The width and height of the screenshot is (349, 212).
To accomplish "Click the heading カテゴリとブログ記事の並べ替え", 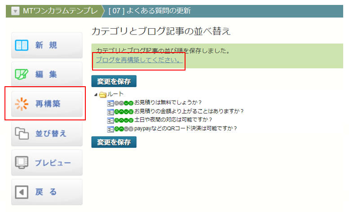I will (161, 31).
